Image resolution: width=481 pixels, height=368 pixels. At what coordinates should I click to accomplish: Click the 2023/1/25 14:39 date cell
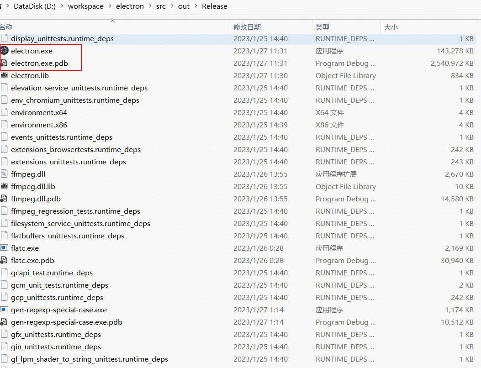[260, 125]
